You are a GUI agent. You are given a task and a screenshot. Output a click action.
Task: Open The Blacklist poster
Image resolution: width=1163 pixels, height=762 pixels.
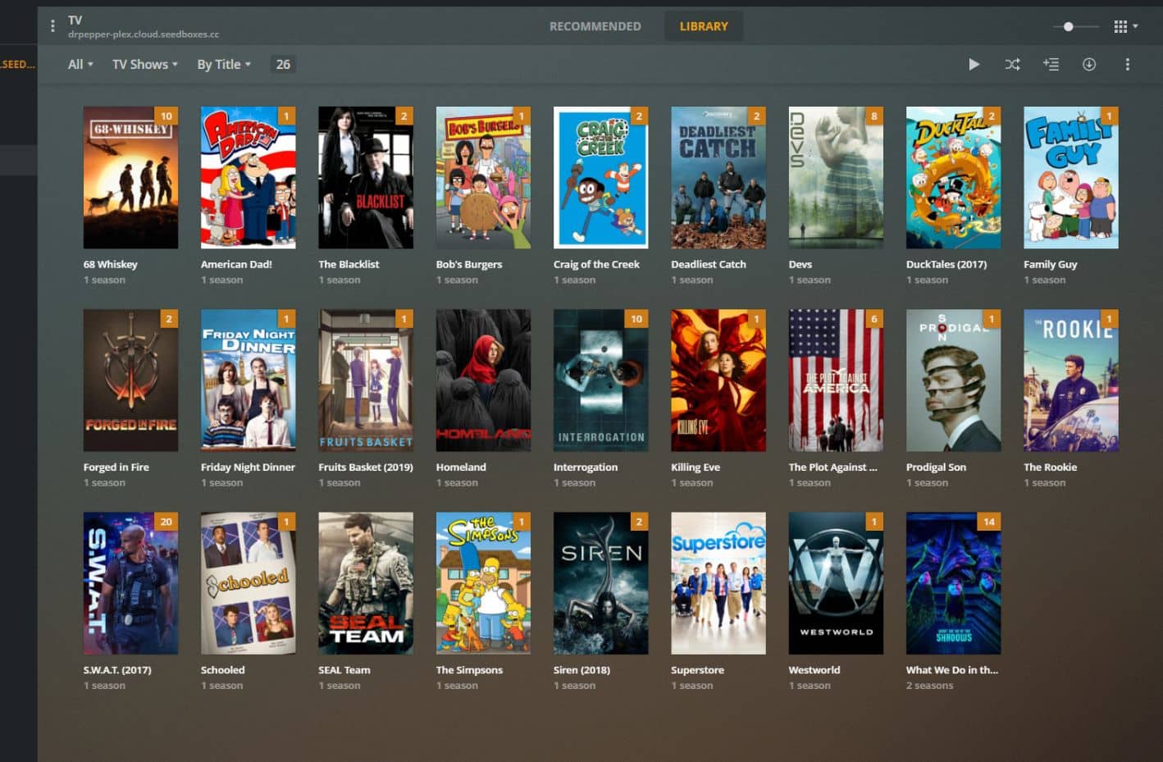tap(366, 177)
